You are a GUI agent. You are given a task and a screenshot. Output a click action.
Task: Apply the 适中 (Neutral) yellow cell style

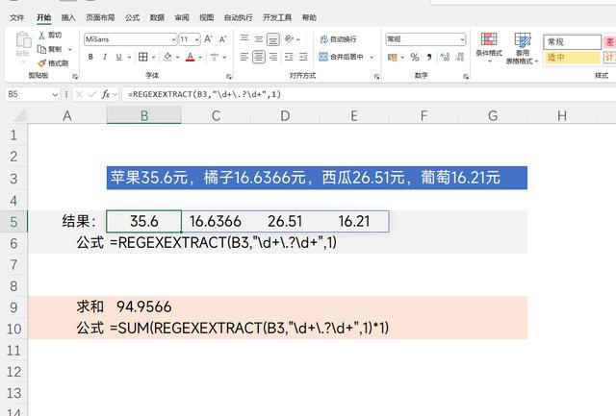click(573, 58)
